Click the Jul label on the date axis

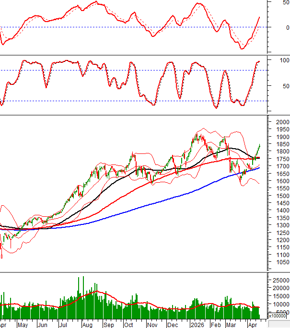tap(63, 325)
